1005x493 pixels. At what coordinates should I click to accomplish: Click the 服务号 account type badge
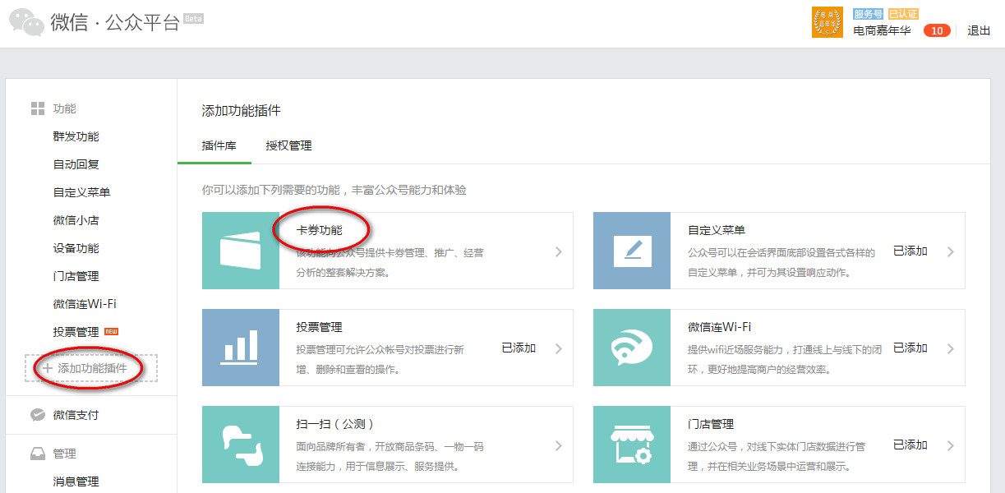coord(869,14)
